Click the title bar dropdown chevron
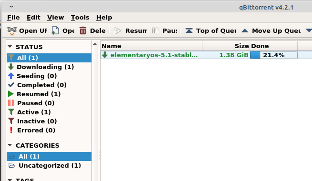This screenshot has height=181, width=312. [x=11, y=7]
